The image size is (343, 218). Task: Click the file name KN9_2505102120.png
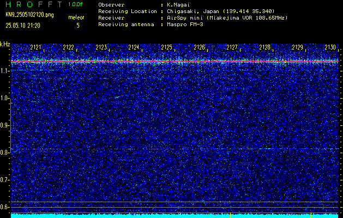[29, 15]
